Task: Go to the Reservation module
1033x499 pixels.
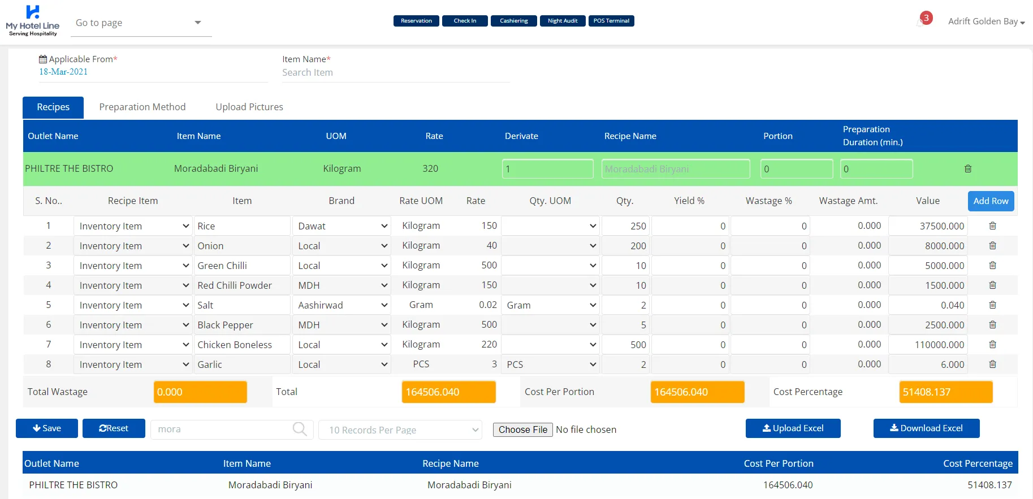Action: pyautogui.click(x=416, y=21)
